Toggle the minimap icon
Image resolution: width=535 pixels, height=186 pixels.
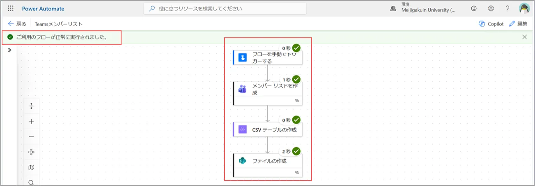tap(31, 167)
